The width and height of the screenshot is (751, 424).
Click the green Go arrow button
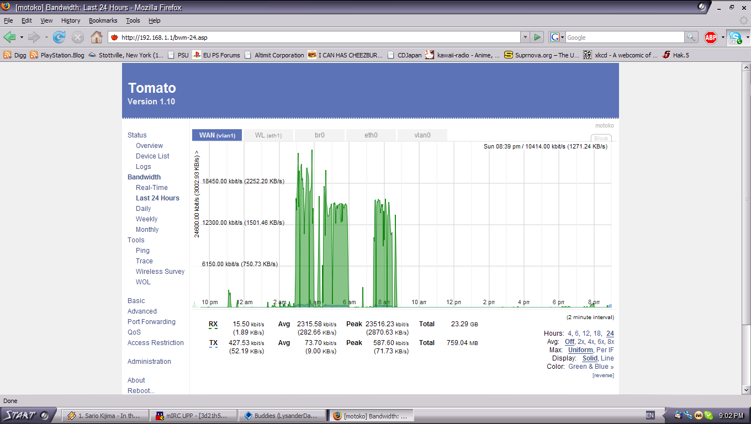click(x=537, y=38)
